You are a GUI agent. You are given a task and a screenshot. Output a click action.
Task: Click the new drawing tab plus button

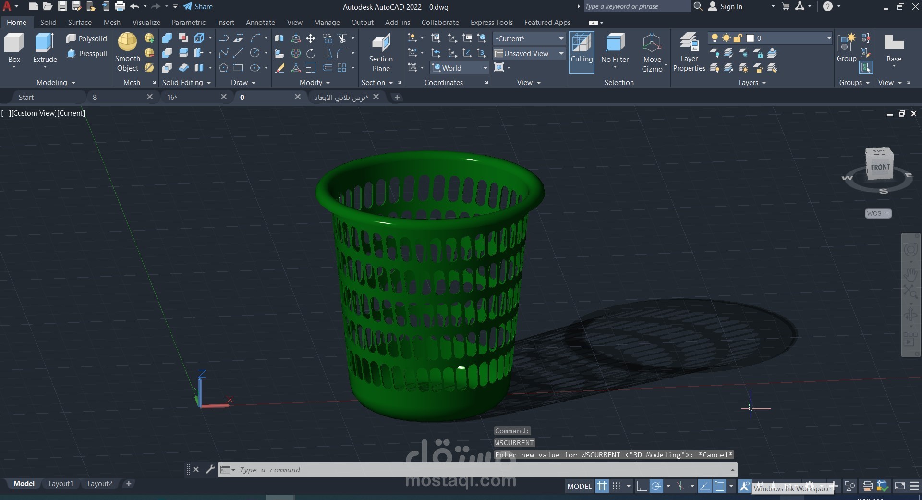click(397, 97)
